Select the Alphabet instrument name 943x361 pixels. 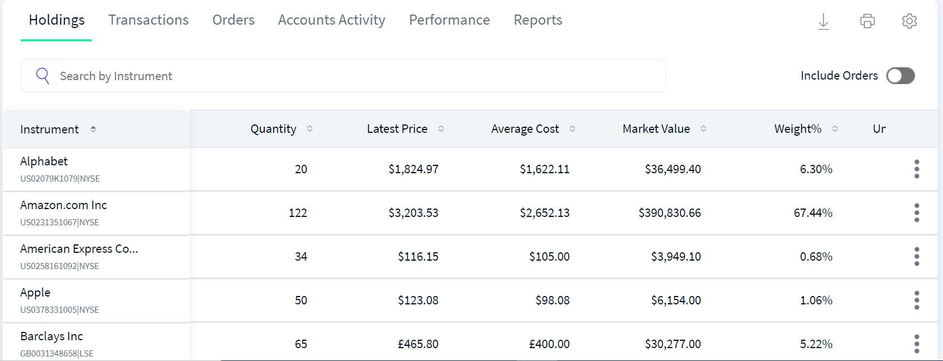click(44, 161)
